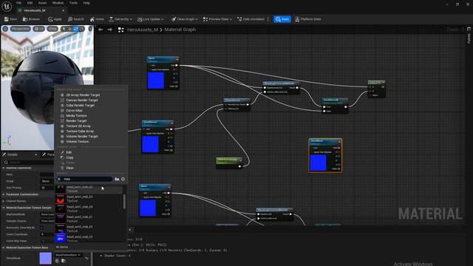Image resolution: width=473 pixels, height=266 pixels.
Task: Open the Asset menu
Action: [43, 3]
